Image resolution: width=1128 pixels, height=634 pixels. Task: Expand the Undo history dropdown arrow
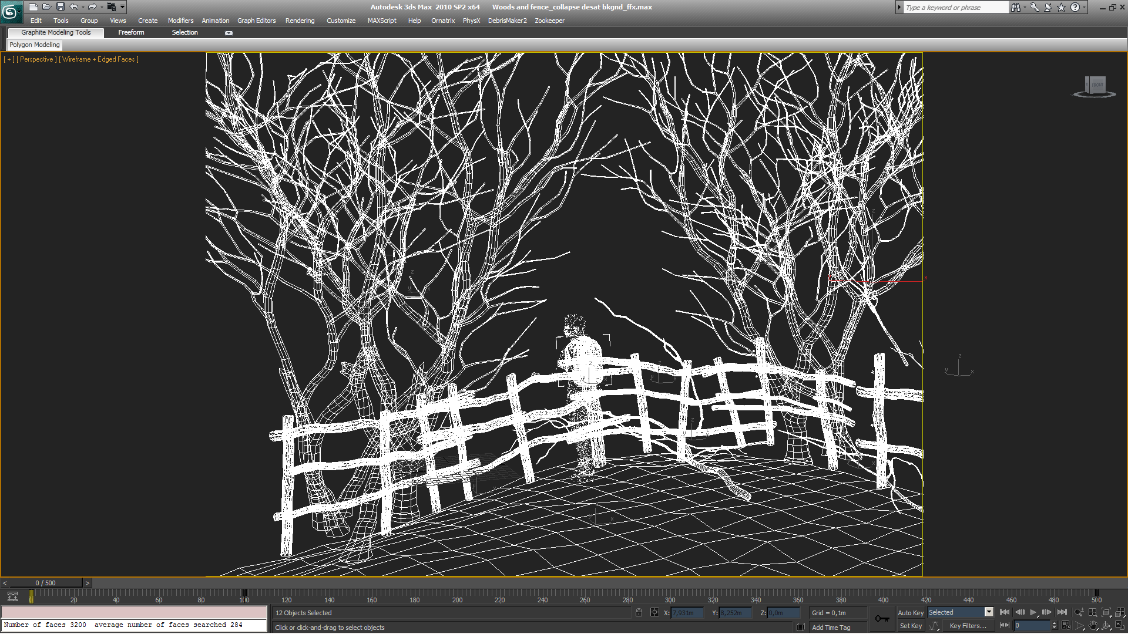(83, 7)
